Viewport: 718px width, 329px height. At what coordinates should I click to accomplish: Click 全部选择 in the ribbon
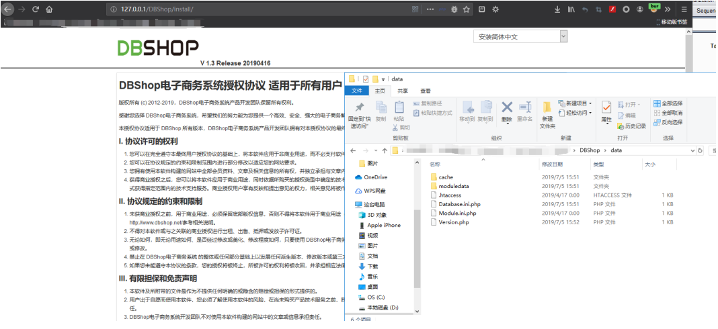(x=668, y=103)
